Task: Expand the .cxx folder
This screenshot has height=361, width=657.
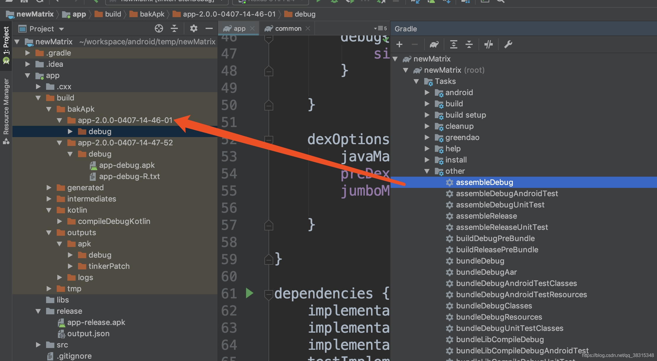Action: [x=38, y=87]
